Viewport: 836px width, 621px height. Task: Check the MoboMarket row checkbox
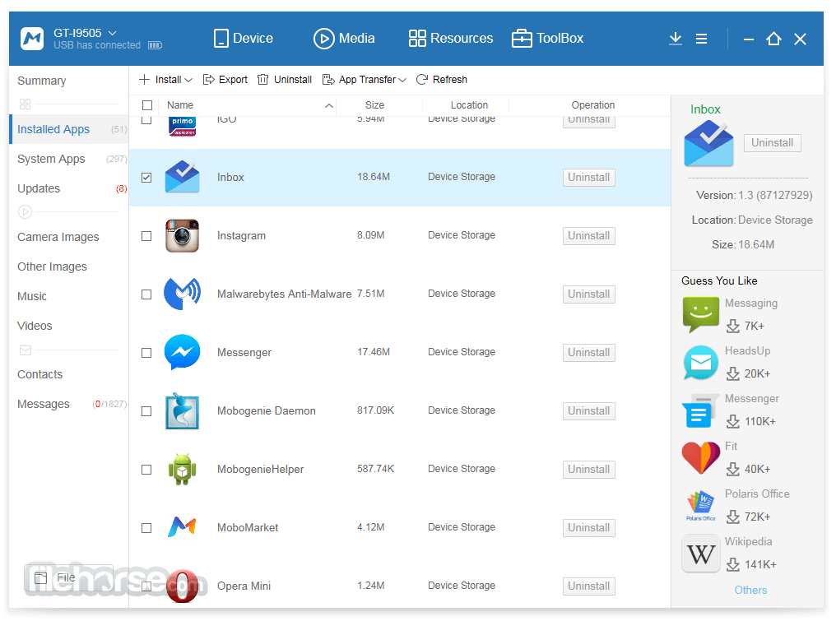[146, 528]
